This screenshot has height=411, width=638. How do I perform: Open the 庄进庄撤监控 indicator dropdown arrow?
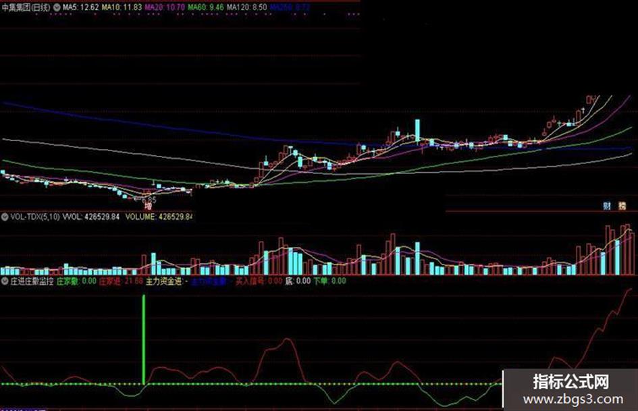[x=5, y=281]
